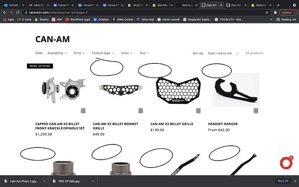Viewport: 299px width, 187px height.
Task: Close the downloads bar with the X
Action: [x=295, y=181]
